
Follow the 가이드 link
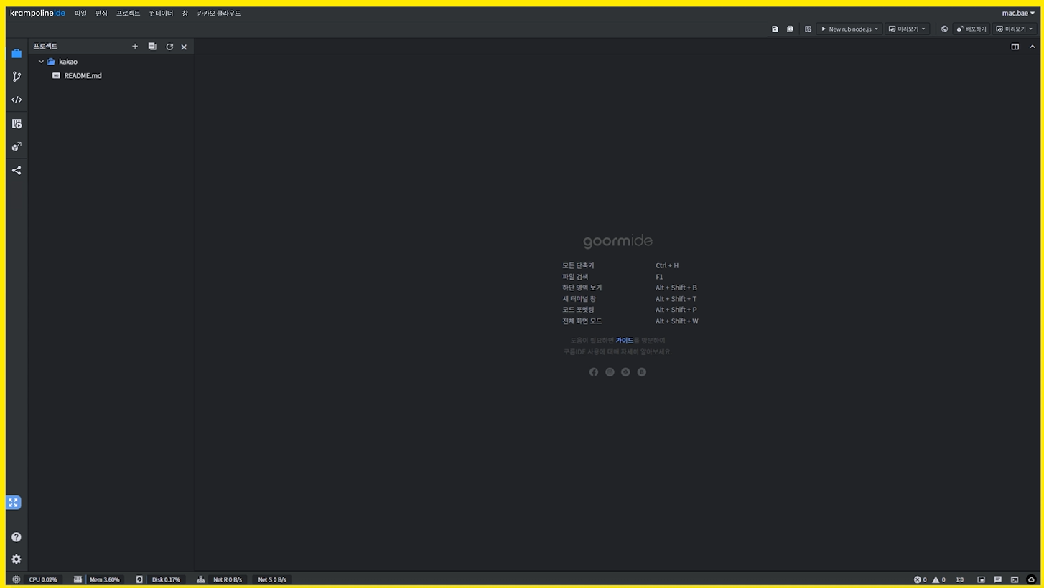pos(625,341)
